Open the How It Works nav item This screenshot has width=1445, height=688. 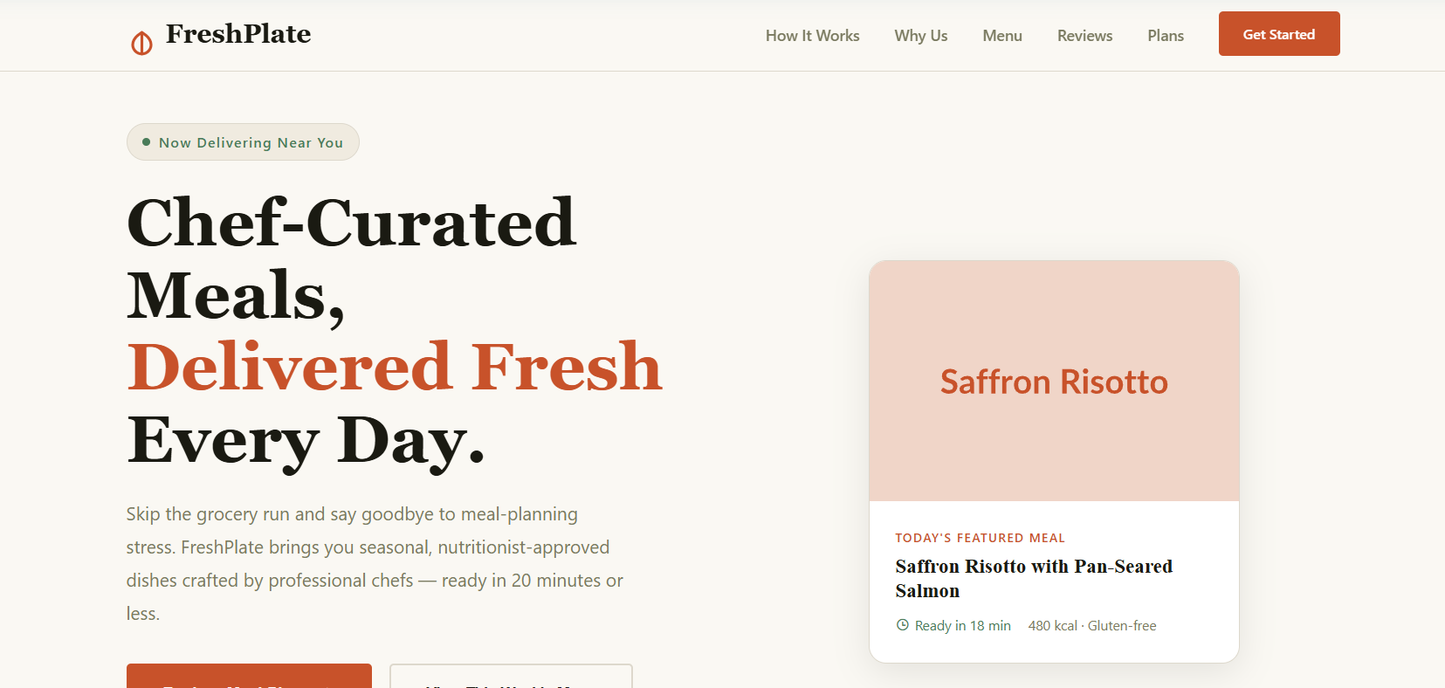point(812,36)
